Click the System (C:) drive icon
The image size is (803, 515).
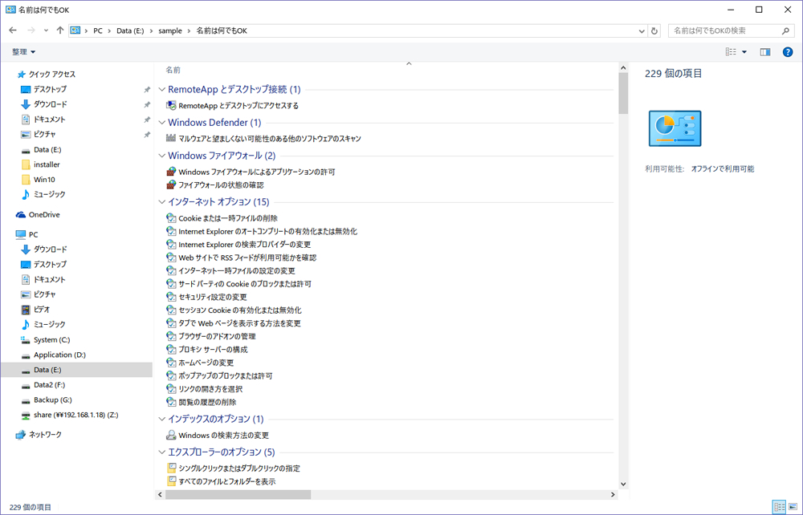[x=26, y=339]
